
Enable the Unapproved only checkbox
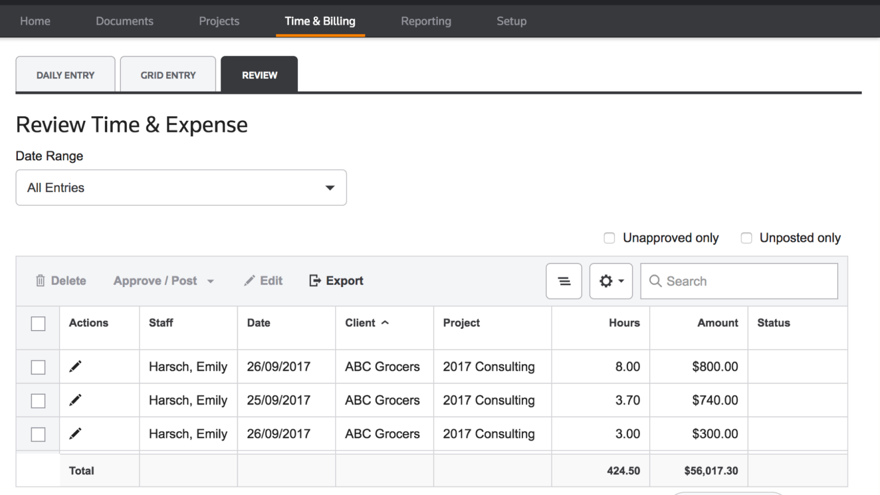(609, 237)
